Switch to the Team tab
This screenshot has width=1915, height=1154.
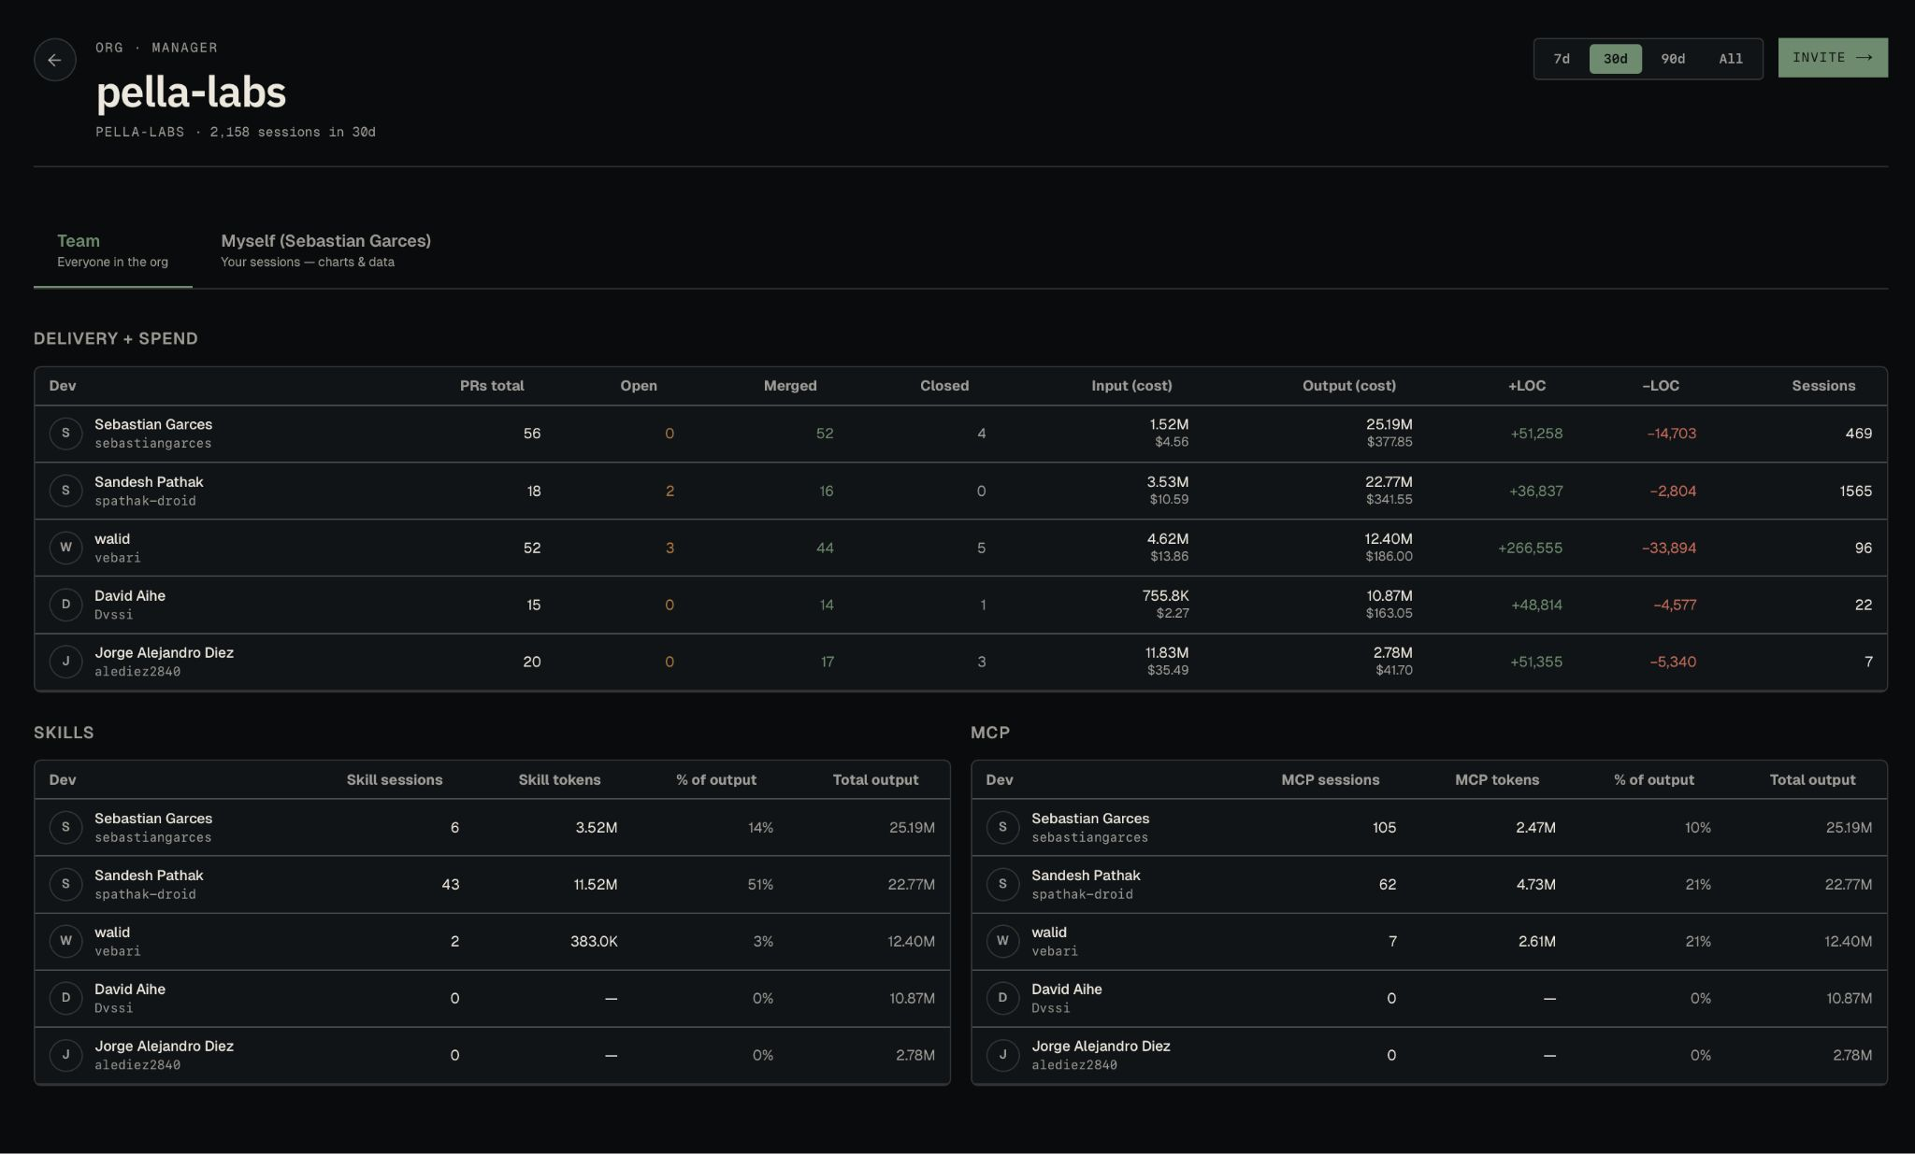[x=112, y=250]
